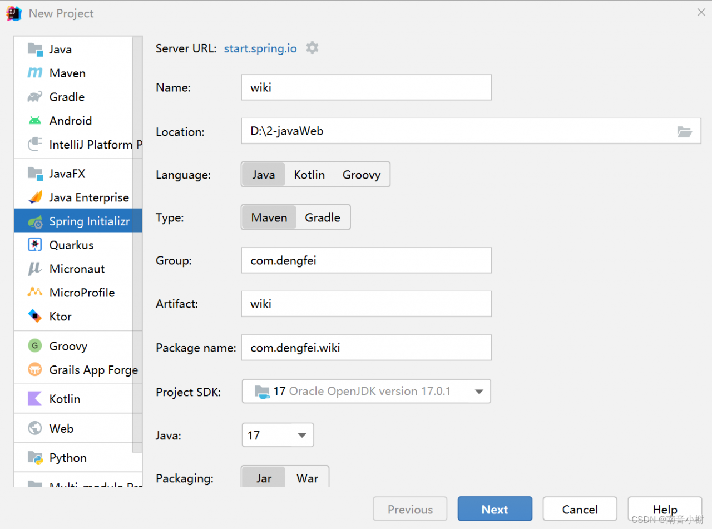The width and height of the screenshot is (712, 529).
Task: Choose the Maven icon in sidebar
Action: pyautogui.click(x=35, y=73)
